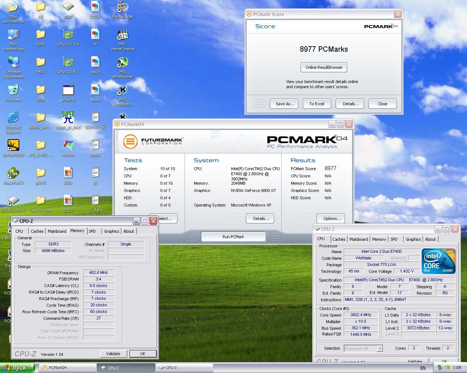Open the Start (пуск) menu
467x373 pixels.
(x=18, y=368)
